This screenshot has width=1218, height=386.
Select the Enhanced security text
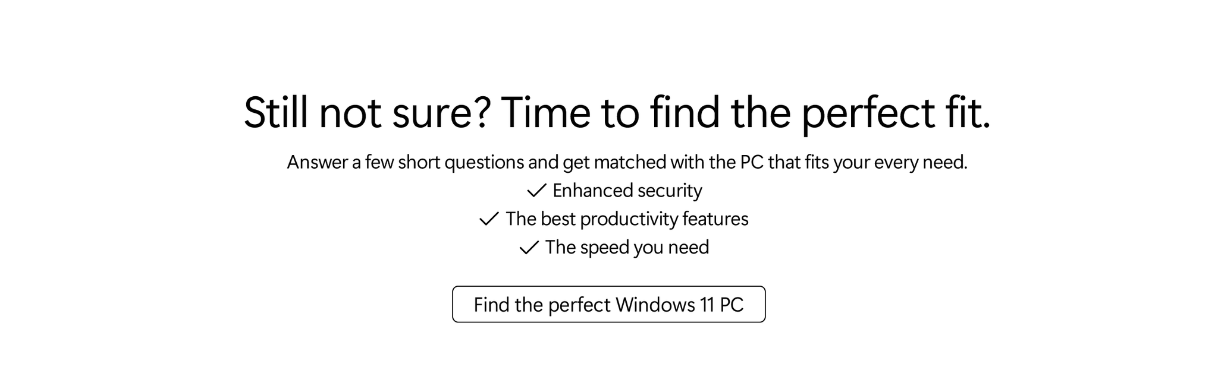pyautogui.click(x=627, y=191)
